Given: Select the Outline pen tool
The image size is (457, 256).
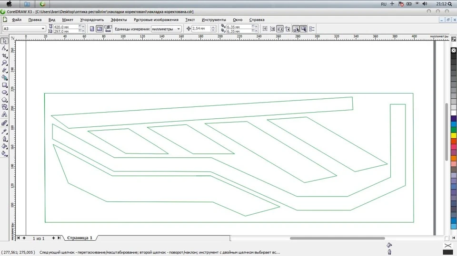Looking at the screenshot, I should coord(4,139).
